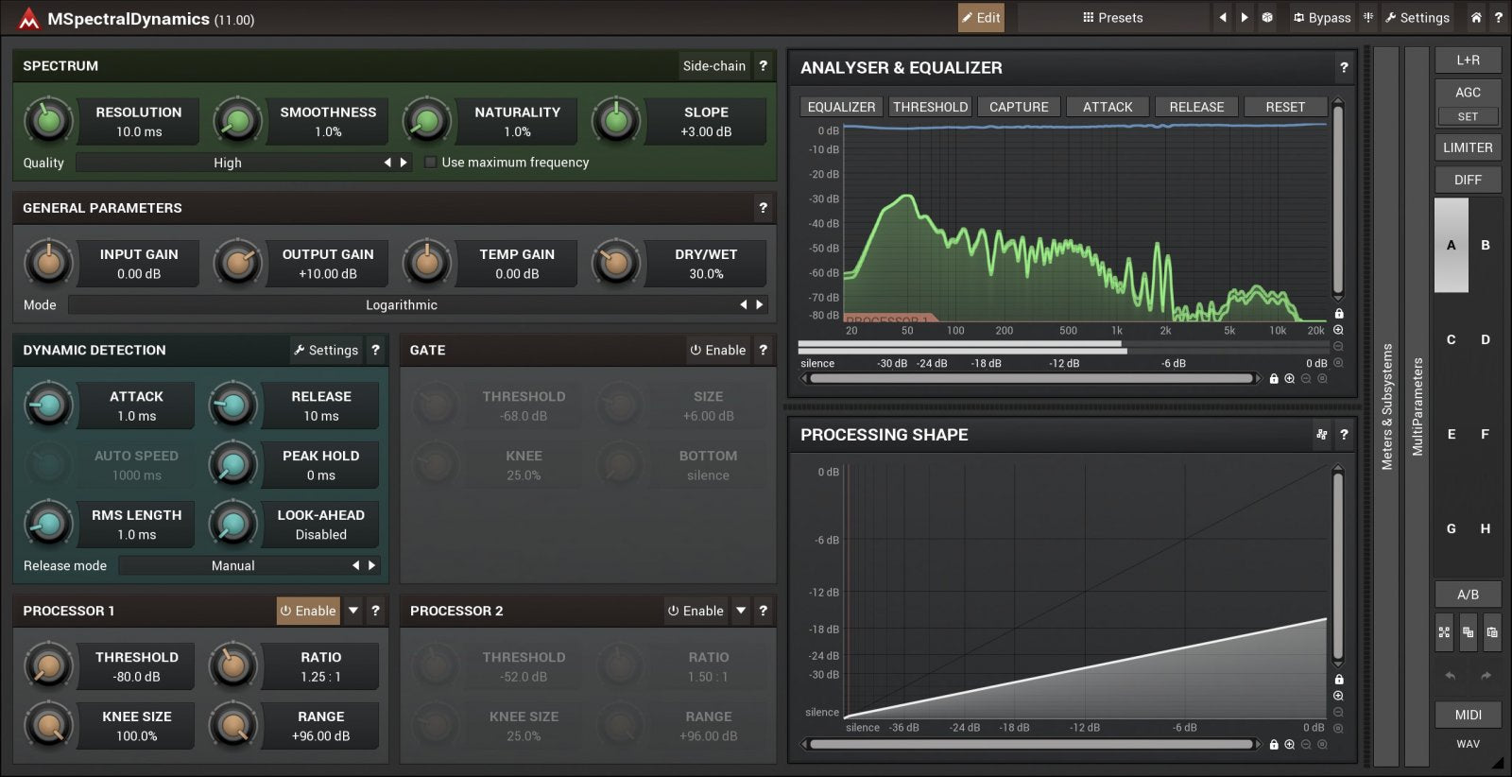Click the A/B compare button

(x=1468, y=595)
